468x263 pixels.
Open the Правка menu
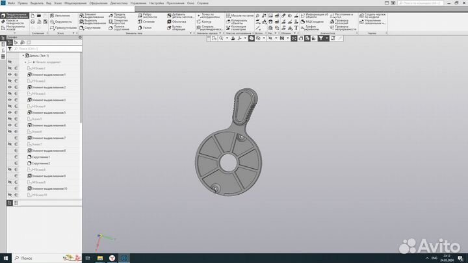click(x=23, y=3)
